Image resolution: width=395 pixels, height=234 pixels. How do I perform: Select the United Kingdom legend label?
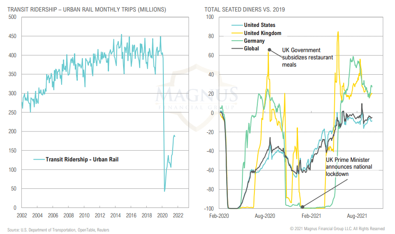(262, 33)
